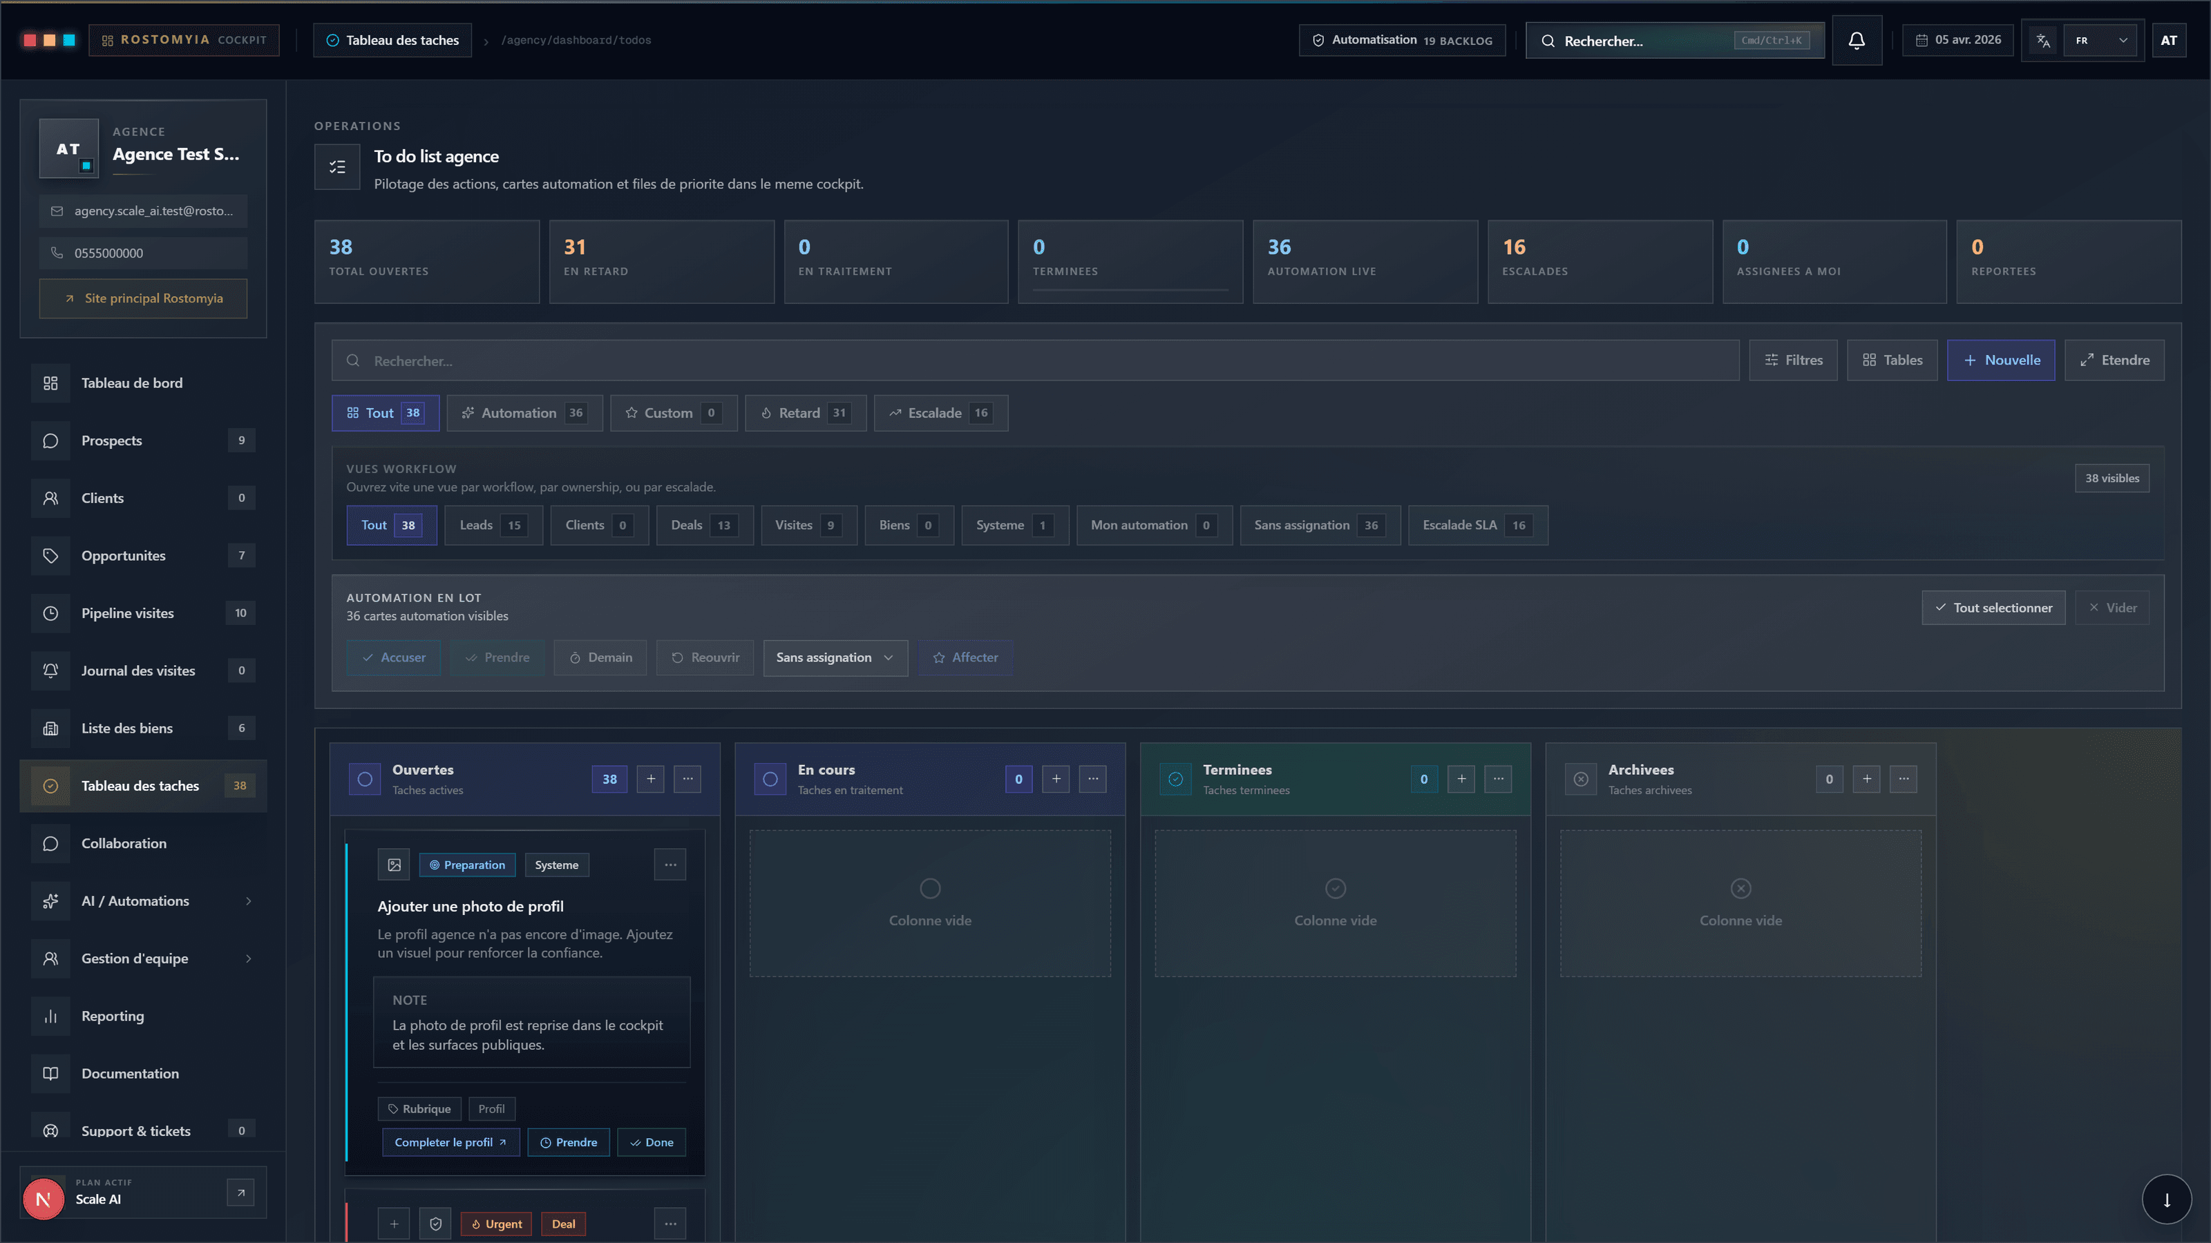Select Escalade SLA workflow view
Image resolution: width=2211 pixels, height=1243 pixels.
[x=1478, y=525]
